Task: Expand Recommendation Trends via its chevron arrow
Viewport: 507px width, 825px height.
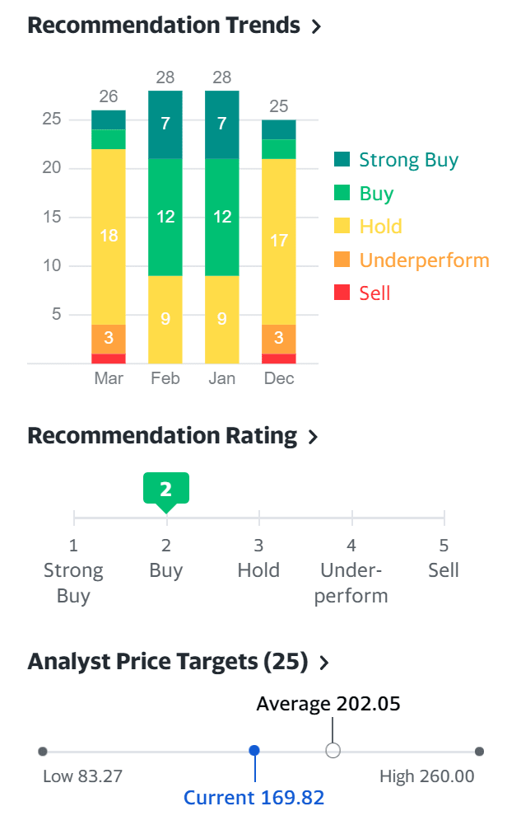Action: coord(317,26)
